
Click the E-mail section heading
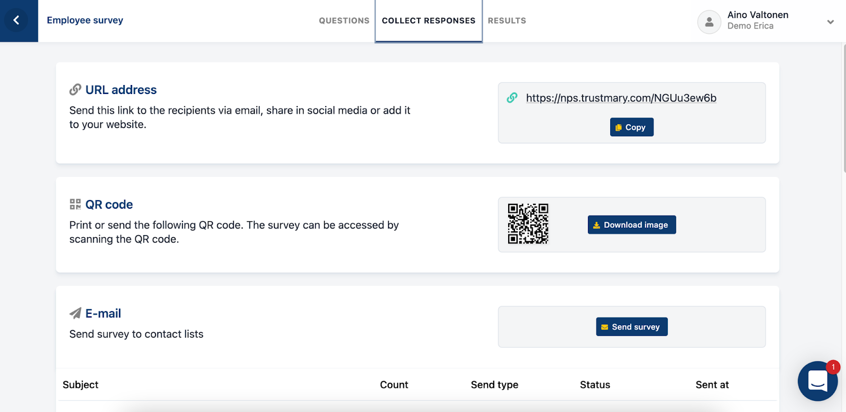(103, 313)
